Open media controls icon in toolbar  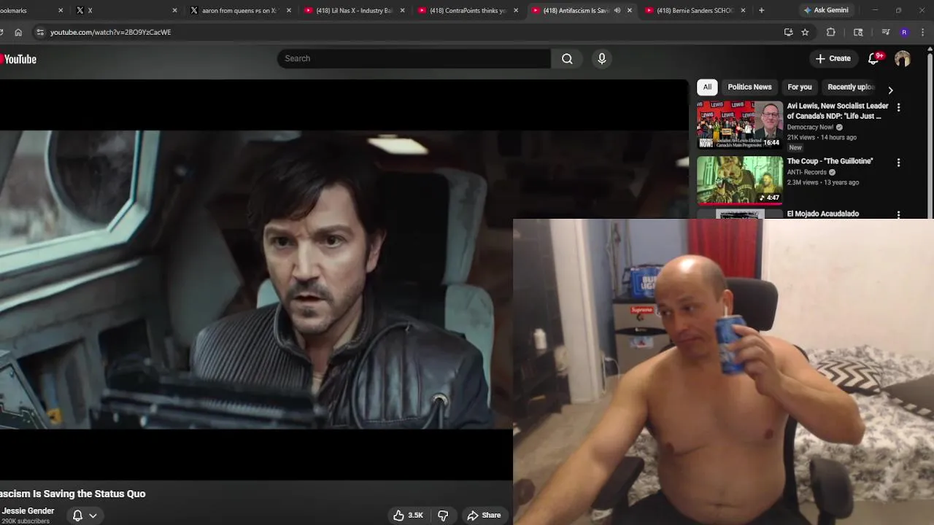tap(885, 32)
